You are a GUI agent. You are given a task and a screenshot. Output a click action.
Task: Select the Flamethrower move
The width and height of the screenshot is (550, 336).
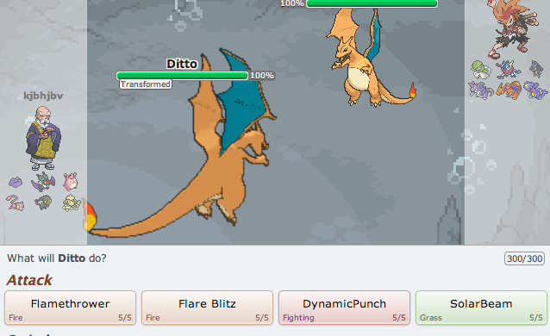tap(70, 308)
